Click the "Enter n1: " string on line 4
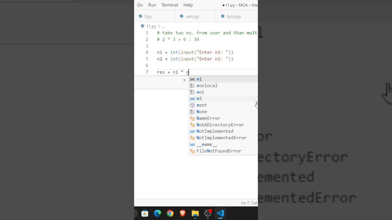Image resolution: width=392 pixels, height=220 pixels. pos(212,52)
